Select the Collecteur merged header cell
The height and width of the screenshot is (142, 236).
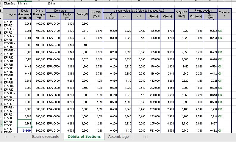(60, 10)
